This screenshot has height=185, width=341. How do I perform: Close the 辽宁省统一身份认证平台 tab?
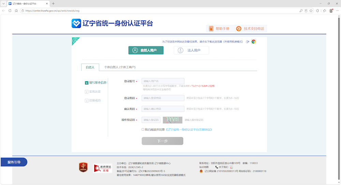coord(47,3)
